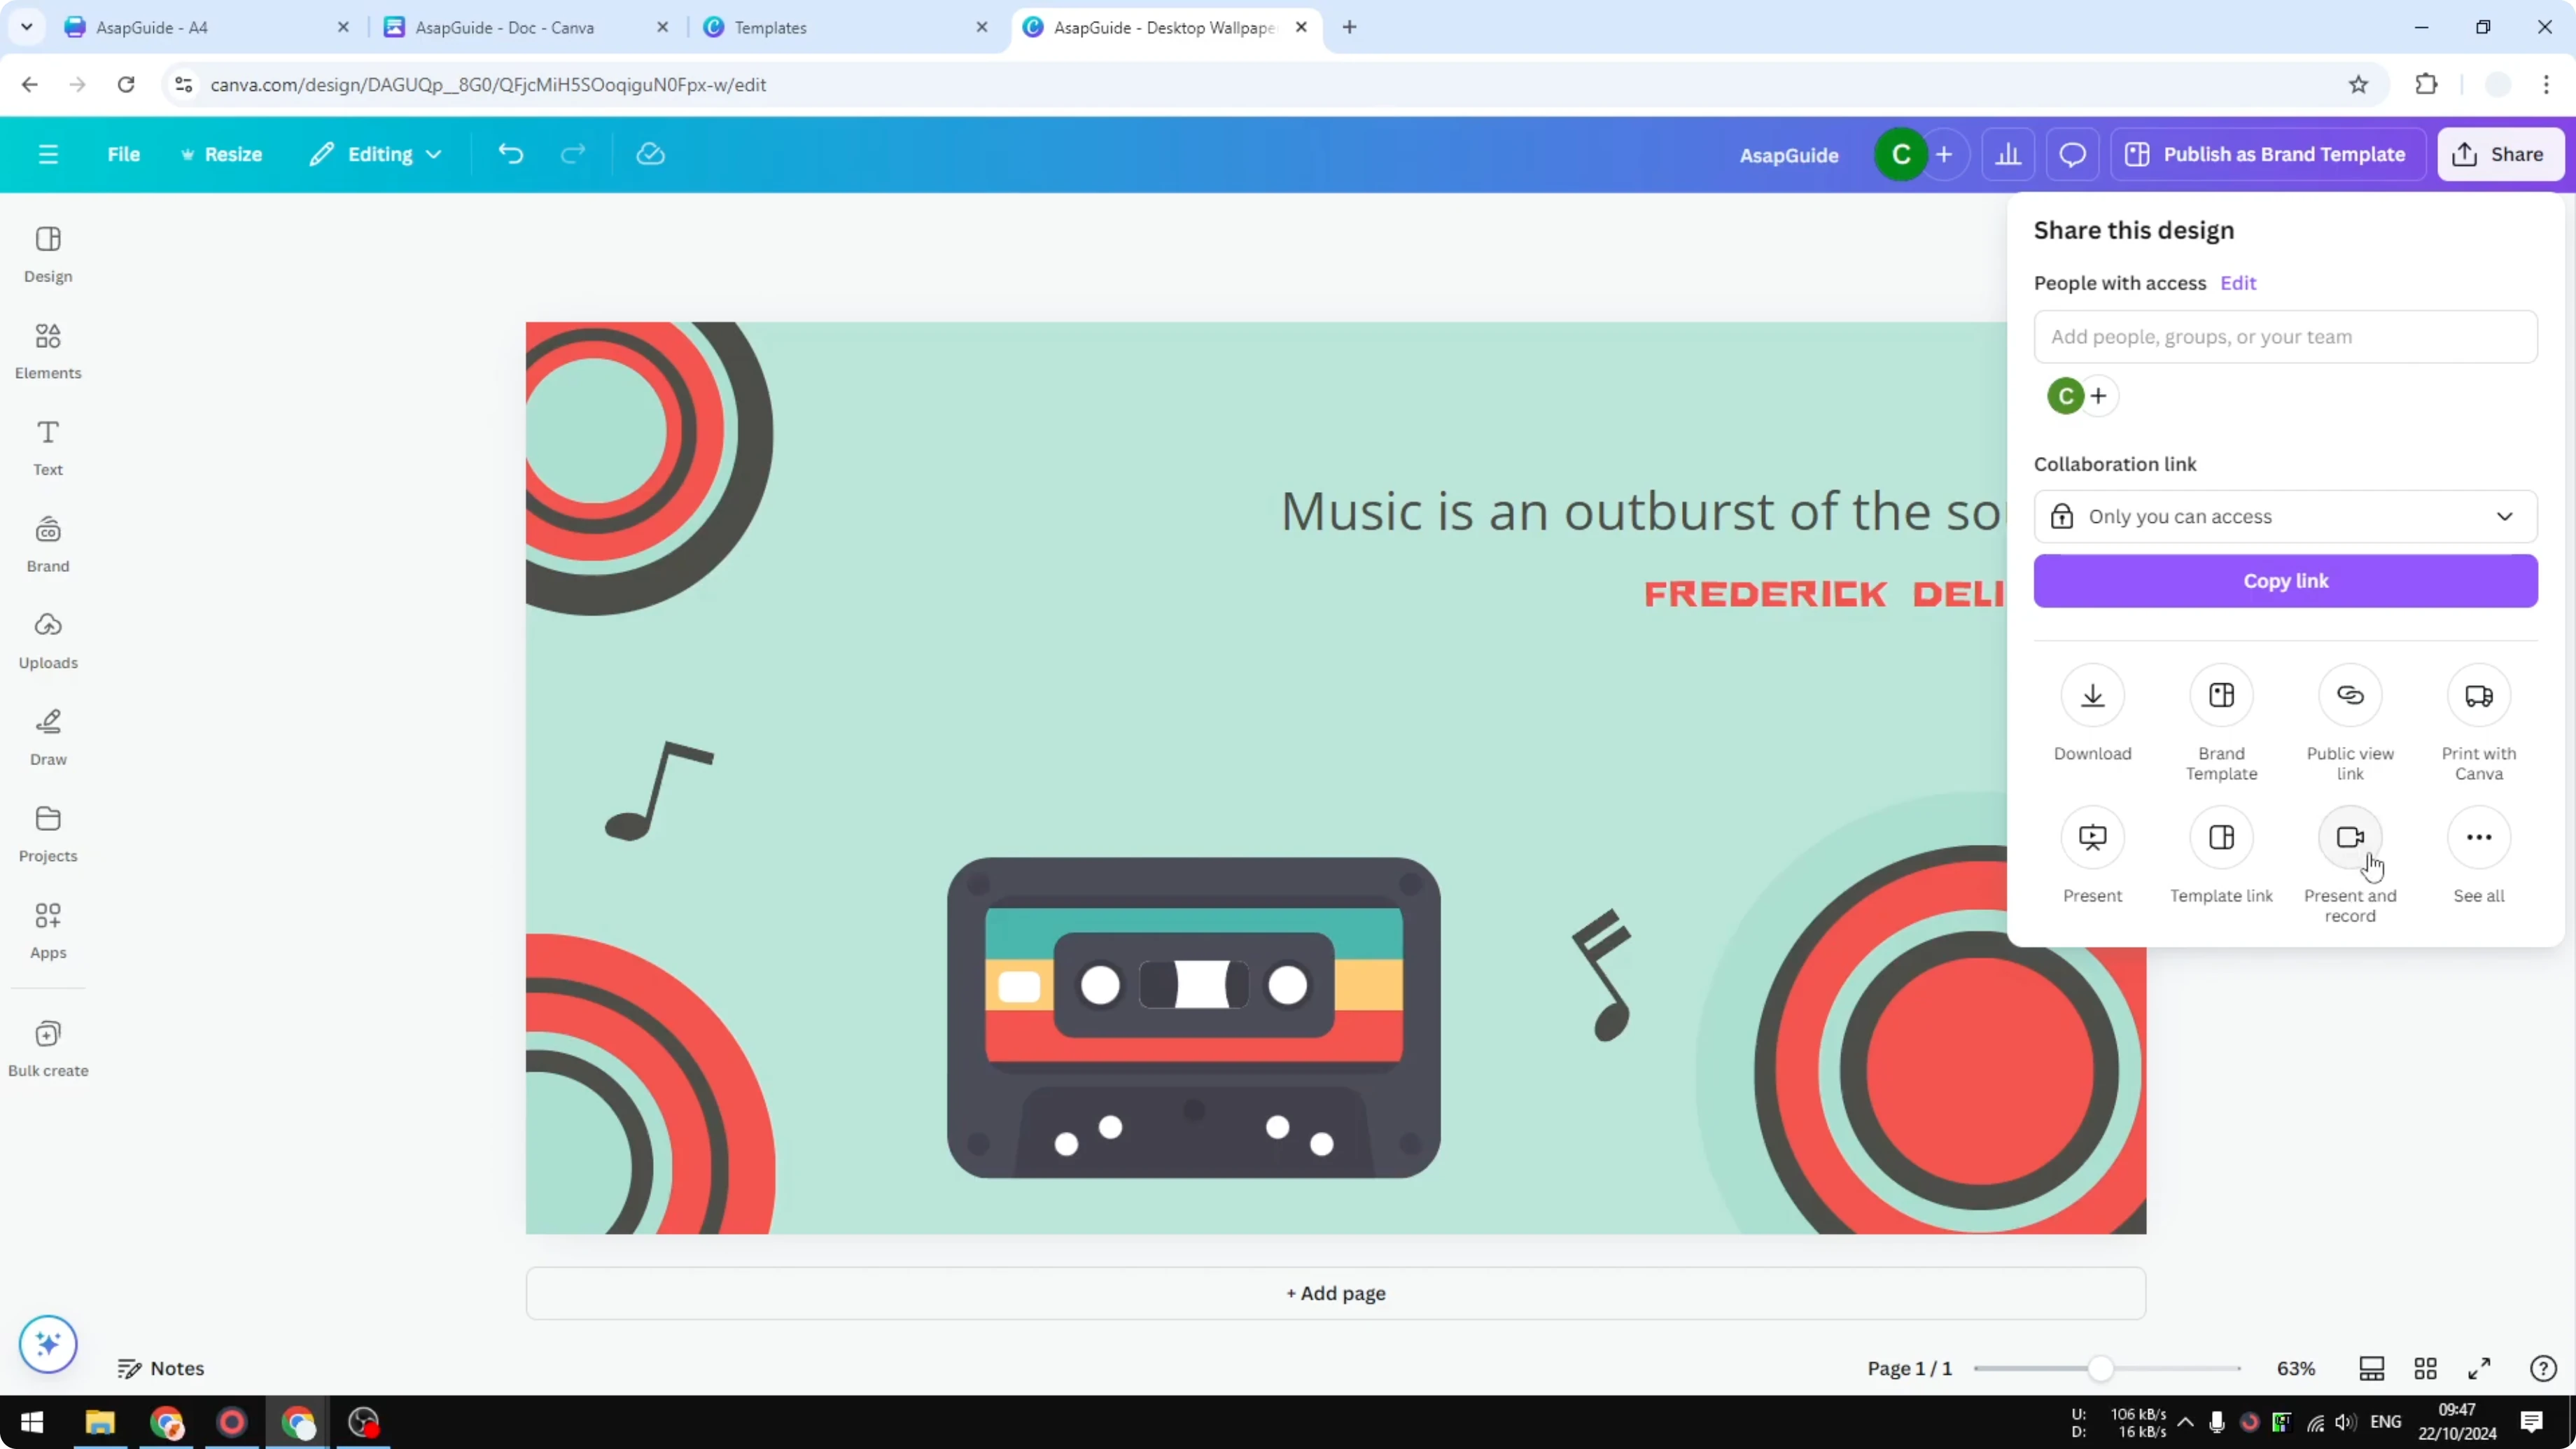Click the Copy link button
This screenshot has height=1449, width=2576.
2286,581
